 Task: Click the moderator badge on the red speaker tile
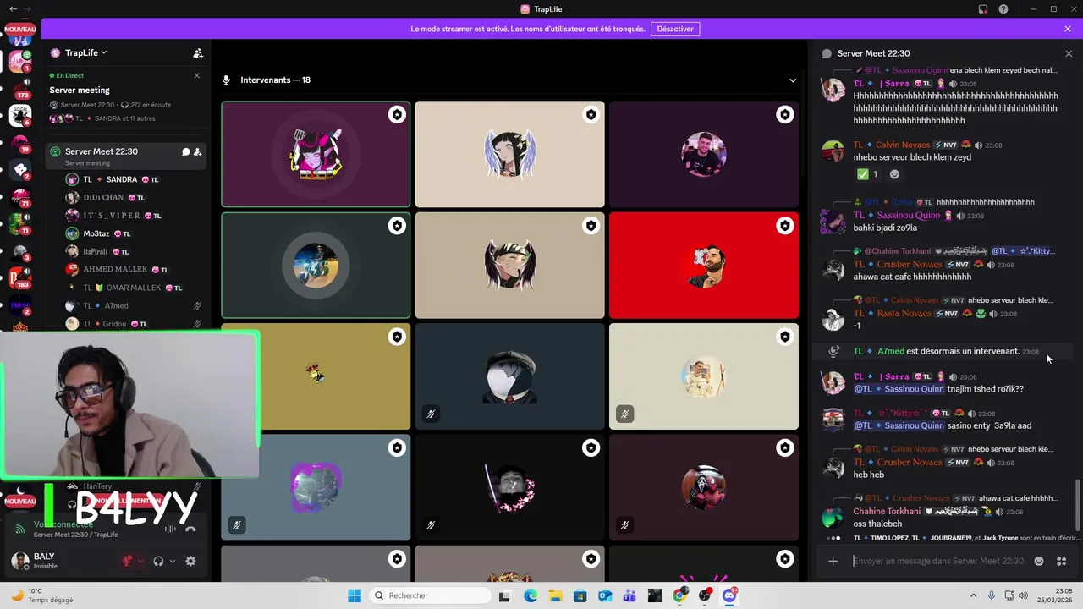[784, 226]
